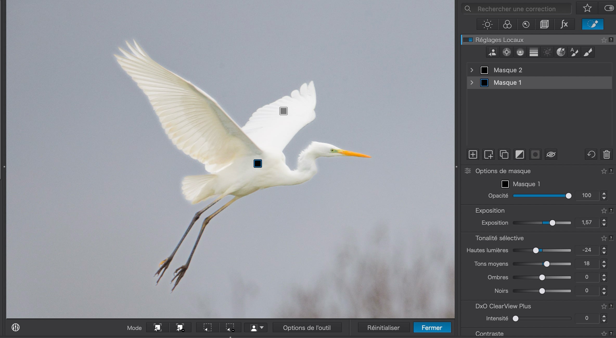Invert the selected mask
This screenshot has height=338, width=616.
point(519,154)
